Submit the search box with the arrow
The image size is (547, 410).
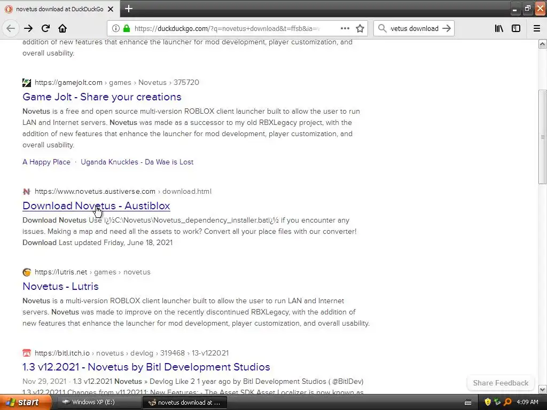pyautogui.click(x=447, y=29)
